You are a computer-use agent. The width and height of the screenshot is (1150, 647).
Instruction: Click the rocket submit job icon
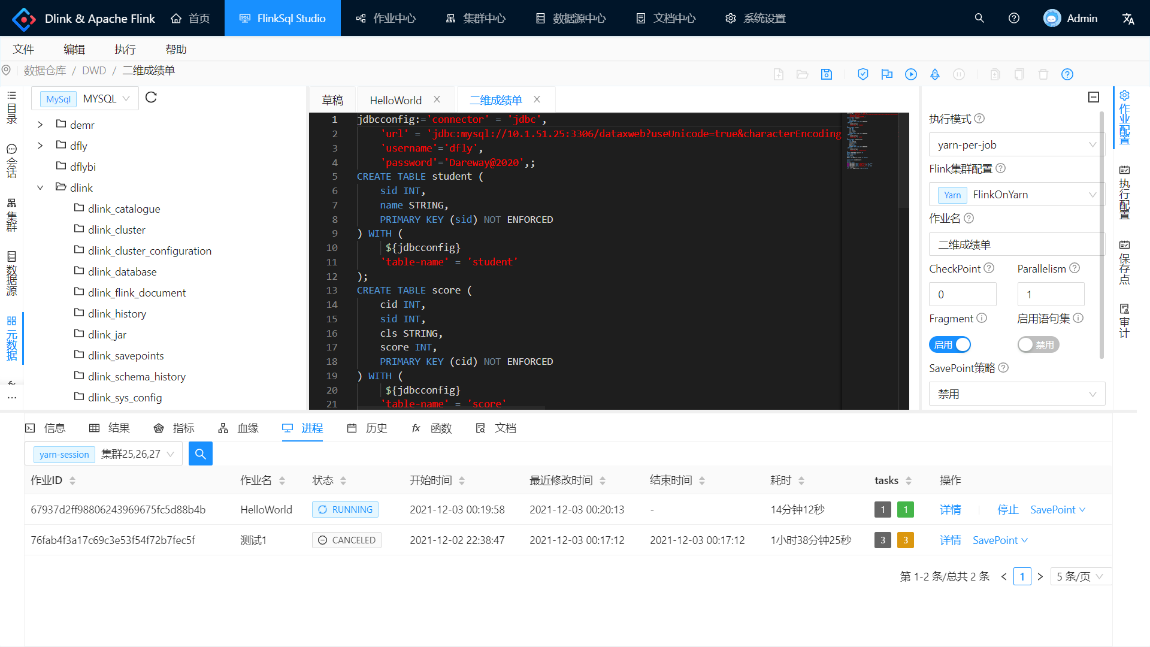click(935, 74)
